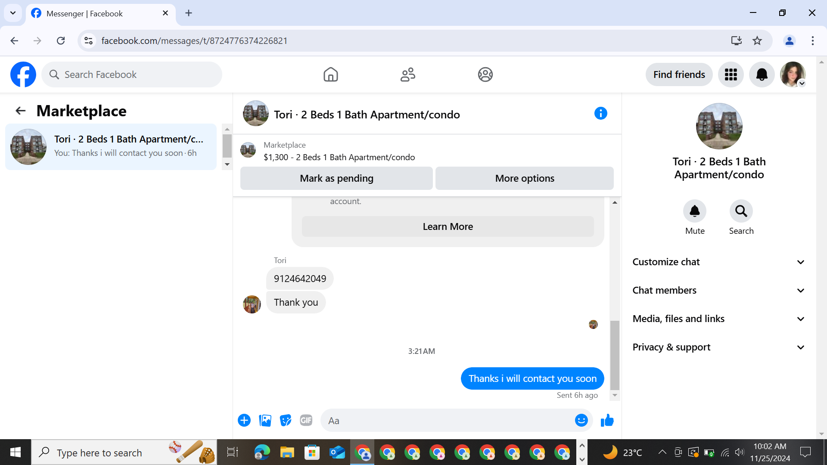
Task: Search within the conversation
Action: point(741,211)
